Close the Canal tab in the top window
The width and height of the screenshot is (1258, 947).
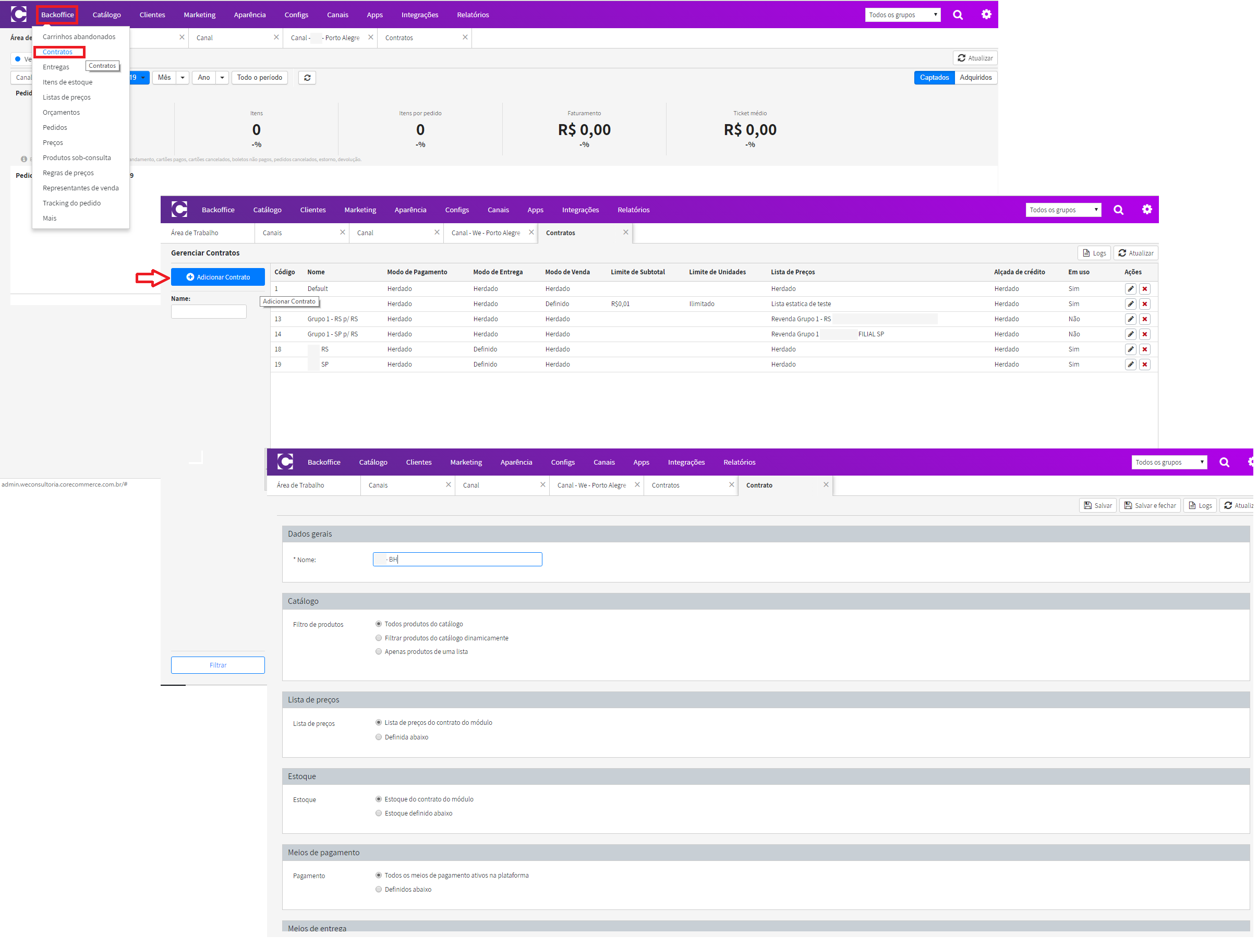pyautogui.click(x=276, y=38)
